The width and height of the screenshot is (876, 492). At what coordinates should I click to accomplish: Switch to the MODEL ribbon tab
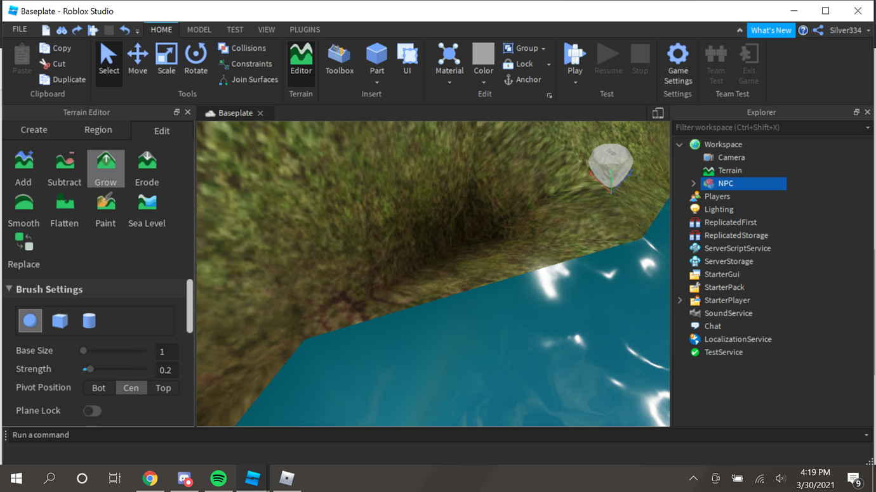click(x=199, y=30)
